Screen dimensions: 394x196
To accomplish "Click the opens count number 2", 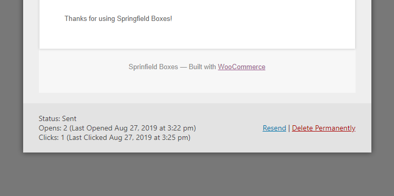I will point(65,128).
